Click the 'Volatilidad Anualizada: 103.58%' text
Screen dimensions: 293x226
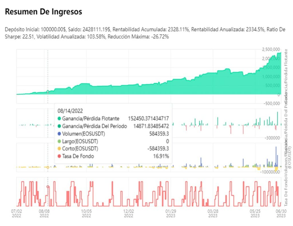click(x=71, y=37)
